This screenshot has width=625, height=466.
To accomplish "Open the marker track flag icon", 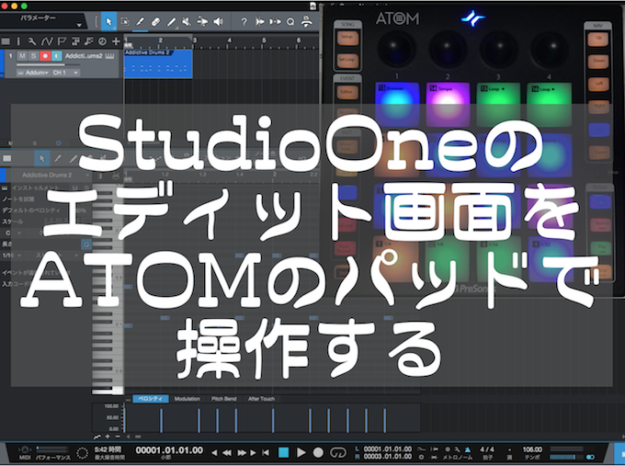I will (x=62, y=41).
